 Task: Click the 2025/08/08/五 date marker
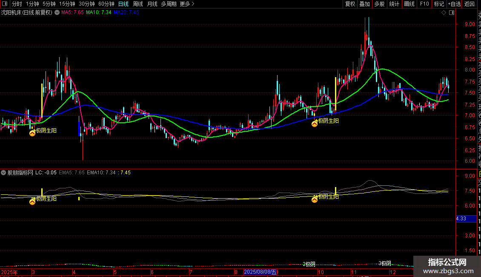[x=261, y=272]
